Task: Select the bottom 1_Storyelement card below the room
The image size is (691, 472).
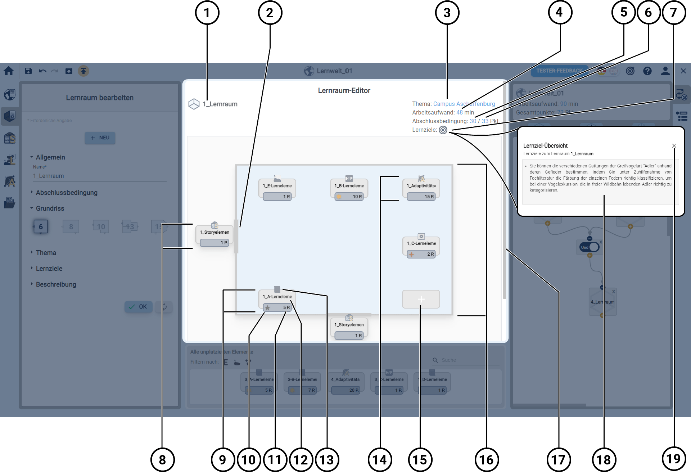Action: click(349, 327)
